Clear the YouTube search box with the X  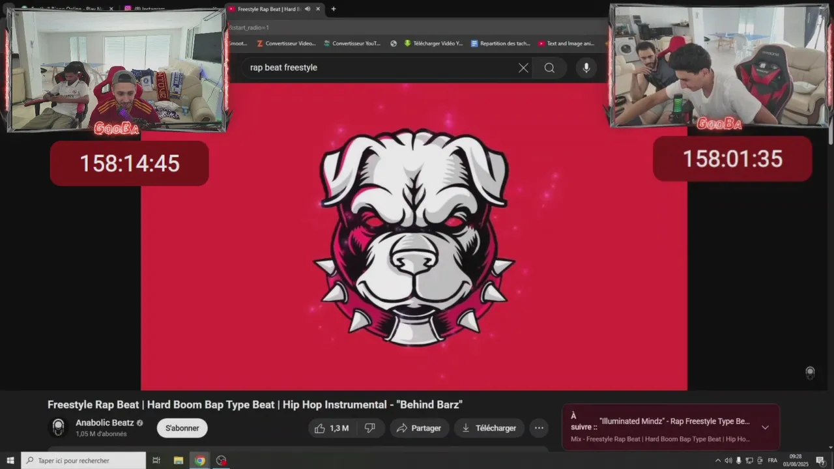pos(523,68)
